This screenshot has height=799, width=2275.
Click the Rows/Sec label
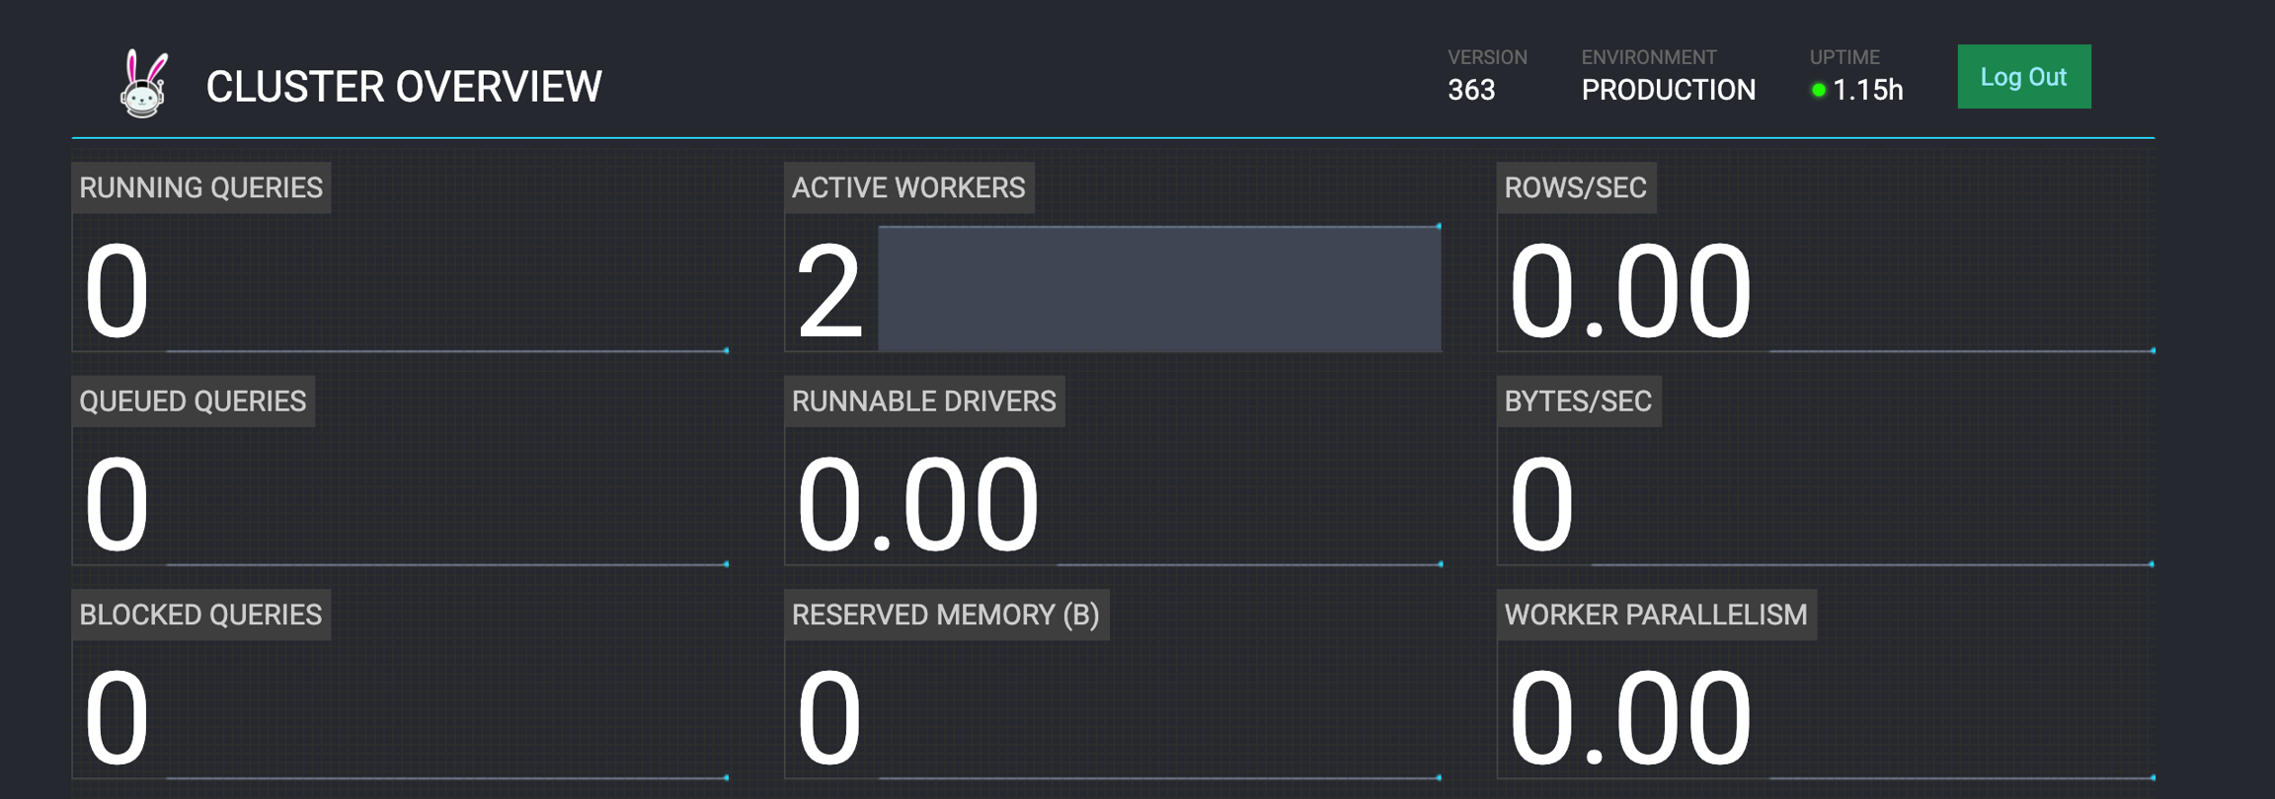[x=1575, y=187]
